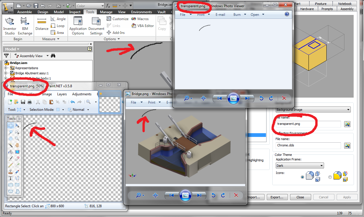Select the Clone Stamp tool in Paint.NET

coord(11,172)
